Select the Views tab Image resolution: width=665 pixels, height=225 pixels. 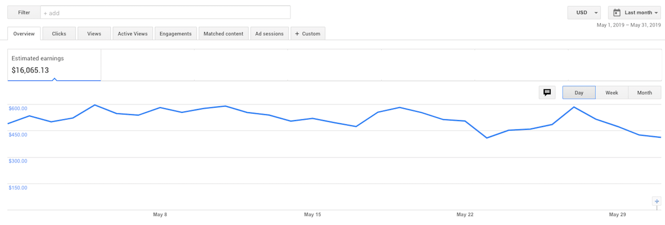tap(94, 34)
